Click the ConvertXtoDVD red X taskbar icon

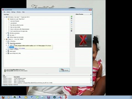(66, 97)
